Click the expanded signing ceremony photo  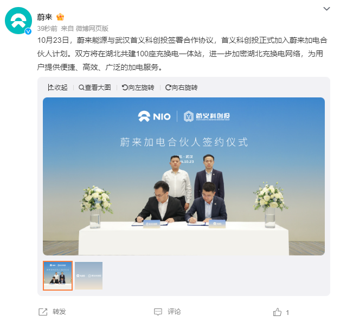tap(184, 176)
